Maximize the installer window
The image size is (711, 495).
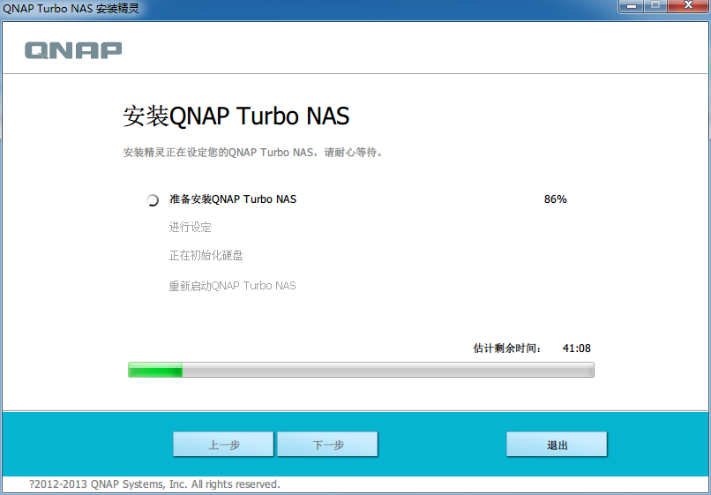click(655, 6)
